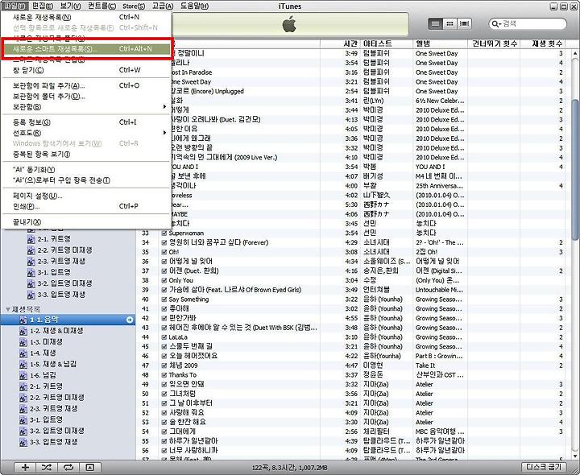Click playlist icon of 1-2. 재생 & 미재생
Viewport: 580px width, 475px height.
[x=23, y=331]
